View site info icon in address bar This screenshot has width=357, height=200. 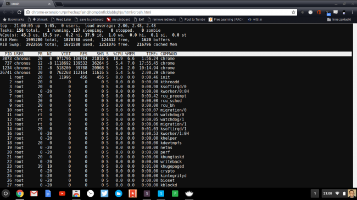(28, 12)
